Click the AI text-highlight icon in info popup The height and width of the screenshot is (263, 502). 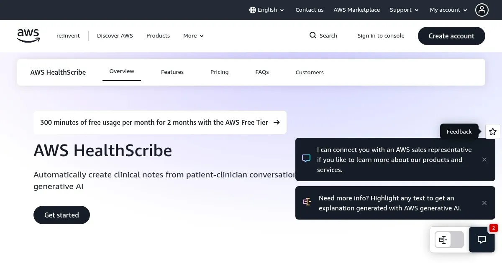[307, 202]
